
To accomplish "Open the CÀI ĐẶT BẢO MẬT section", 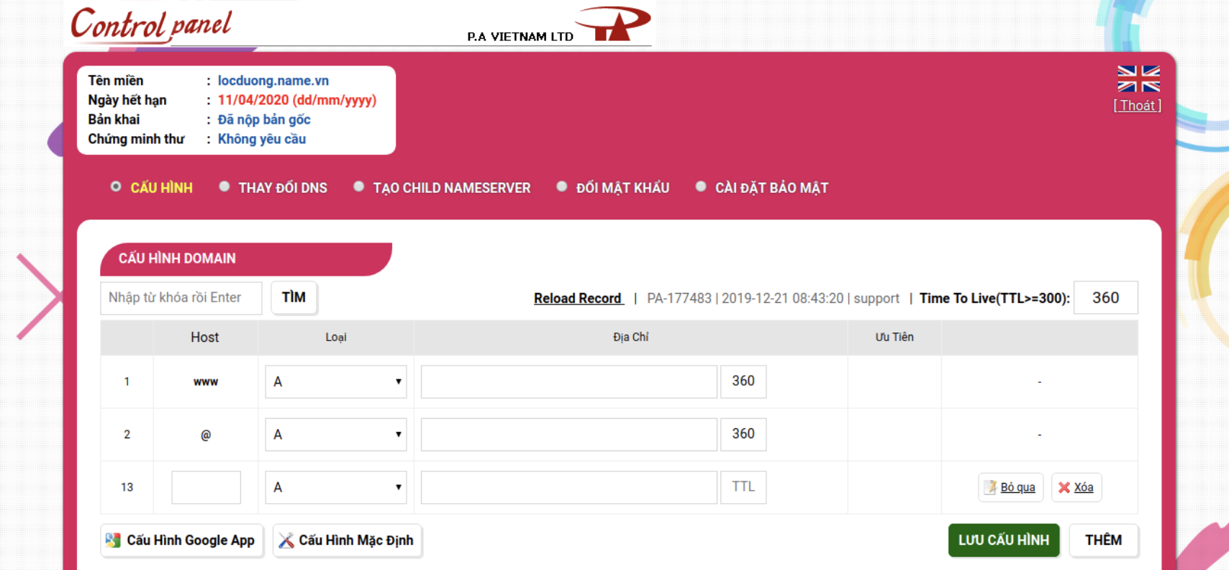I will [x=771, y=188].
